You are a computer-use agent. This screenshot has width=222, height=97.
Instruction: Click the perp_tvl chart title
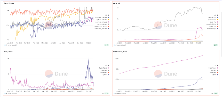[x=116, y=3]
